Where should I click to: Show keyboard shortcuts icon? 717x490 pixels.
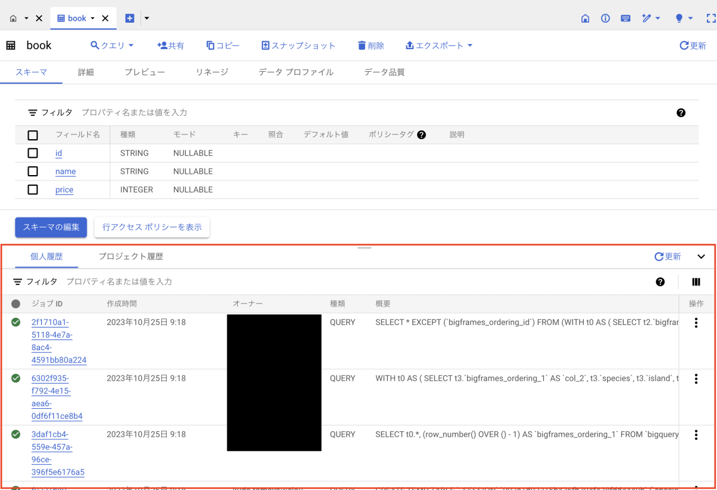[626, 19]
